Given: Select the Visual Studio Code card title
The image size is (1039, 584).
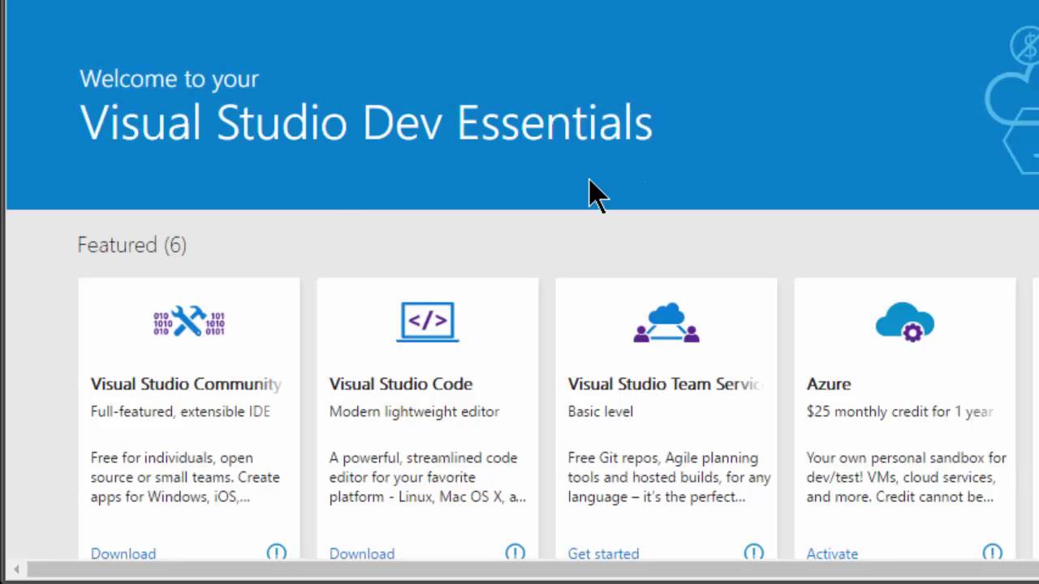Looking at the screenshot, I should point(401,384).
